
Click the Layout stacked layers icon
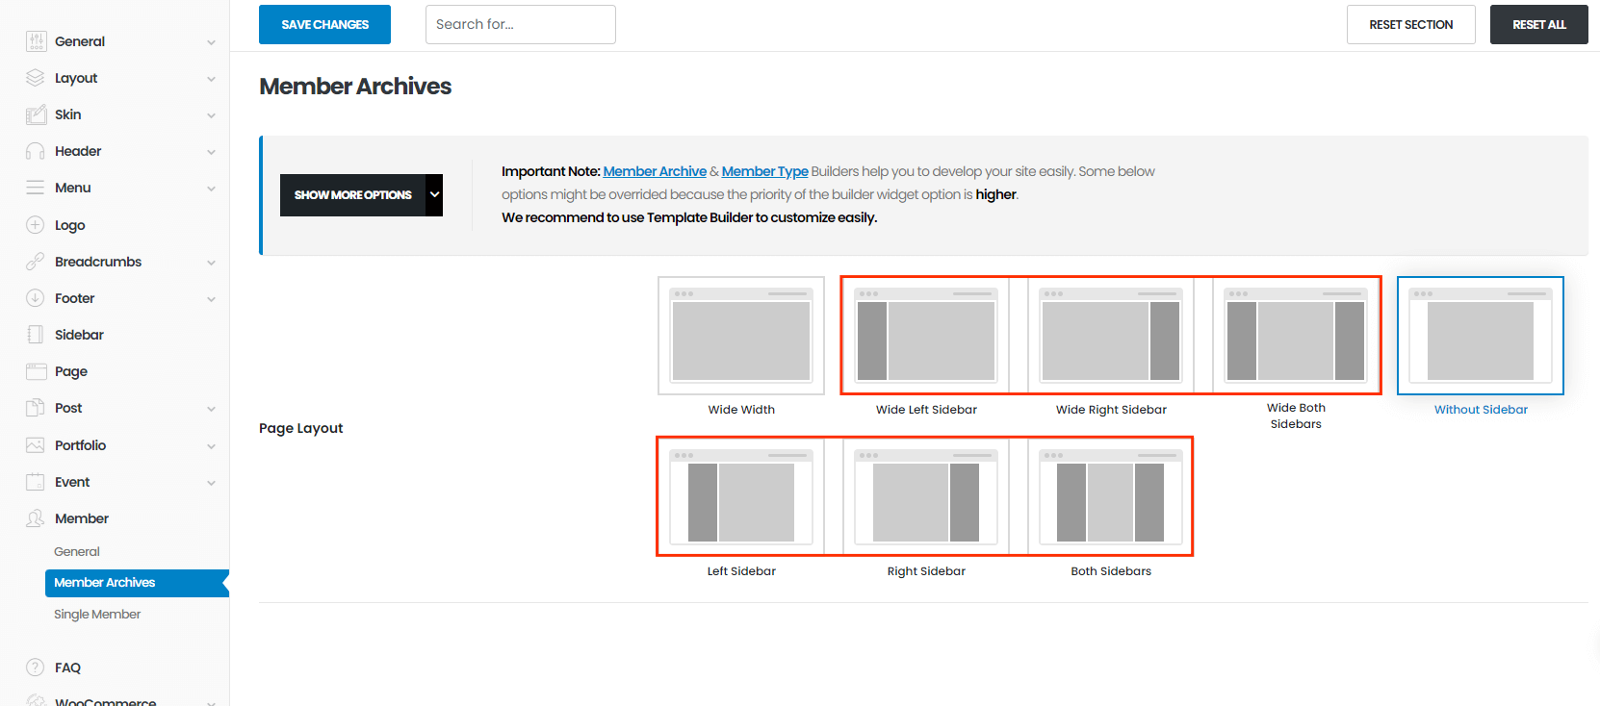point(36,78)
